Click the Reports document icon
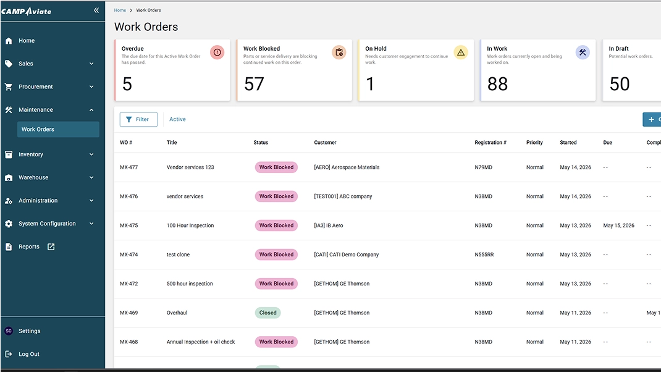Image resolution: width=661 pixels, height=372 pixels. click(9, 247)
